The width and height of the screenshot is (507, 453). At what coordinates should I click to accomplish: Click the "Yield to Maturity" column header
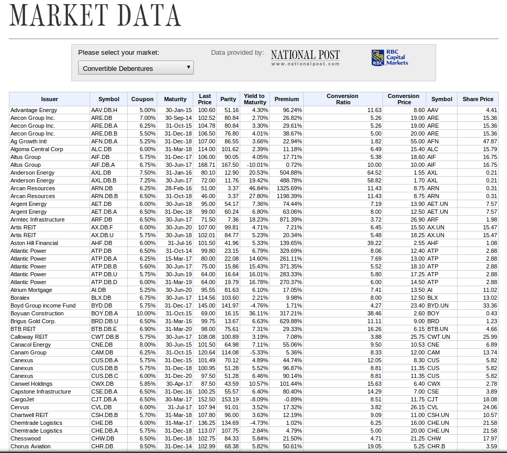pos(254,99)
